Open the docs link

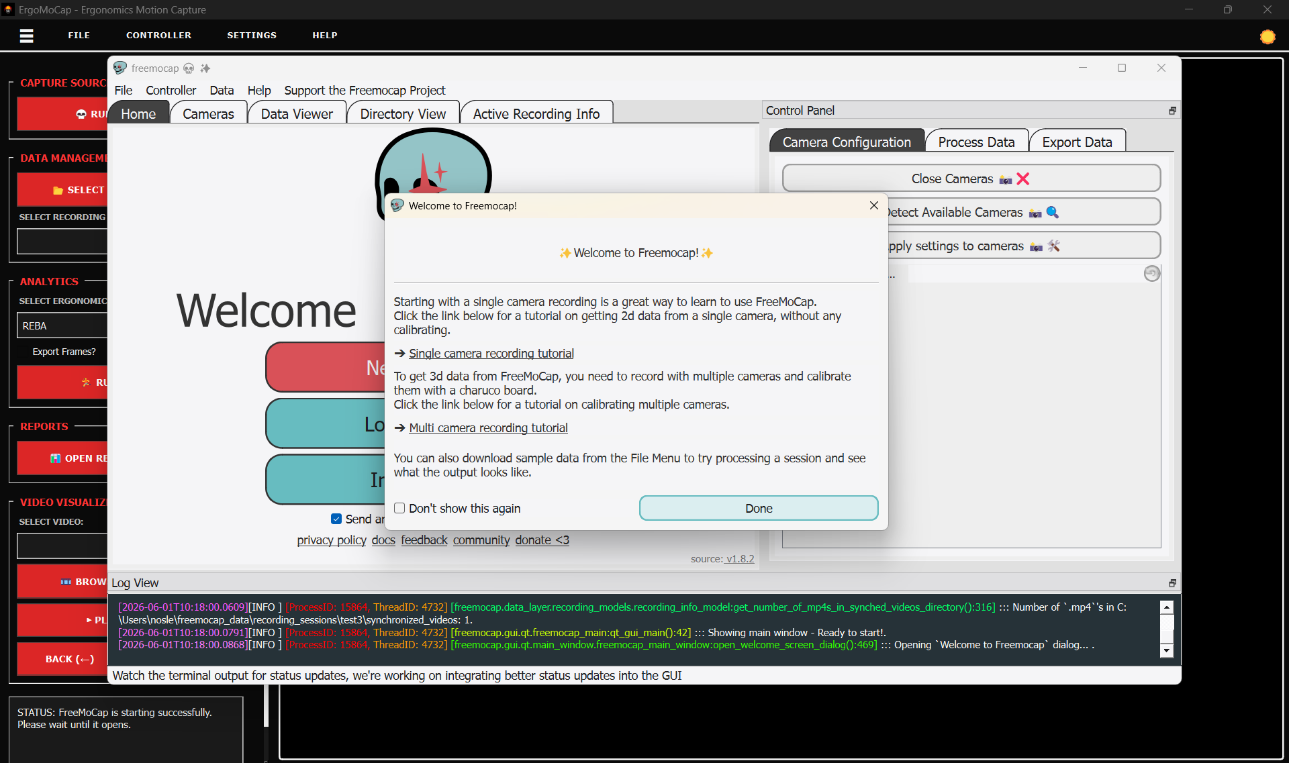coord(383,540)
